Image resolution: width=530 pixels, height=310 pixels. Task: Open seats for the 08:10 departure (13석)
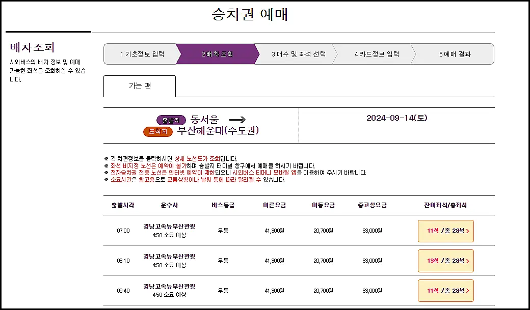(445, 261)
